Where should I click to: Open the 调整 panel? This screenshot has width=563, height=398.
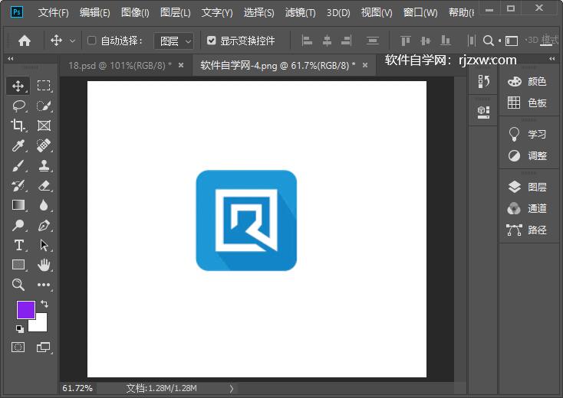[527, 155]
